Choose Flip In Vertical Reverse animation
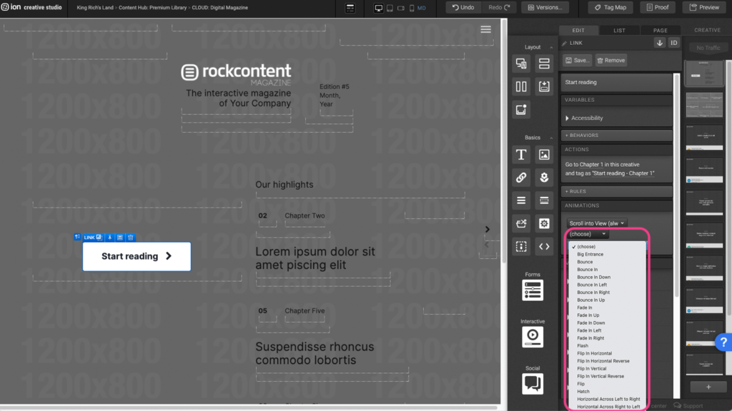Viewport: 732px width, 411px height. [608, 377]
